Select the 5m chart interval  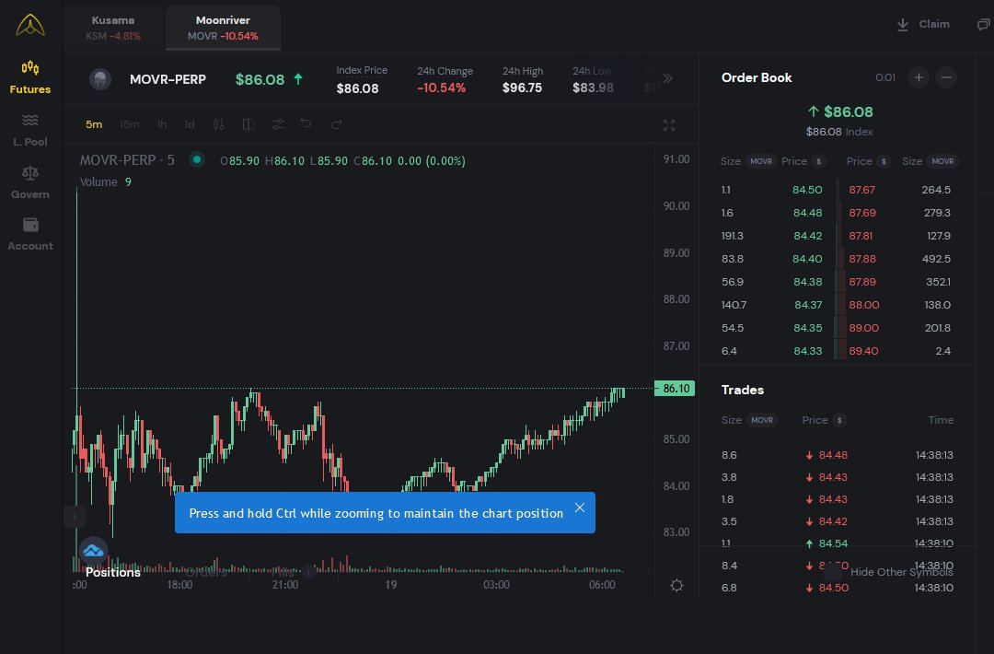(94, 124)
